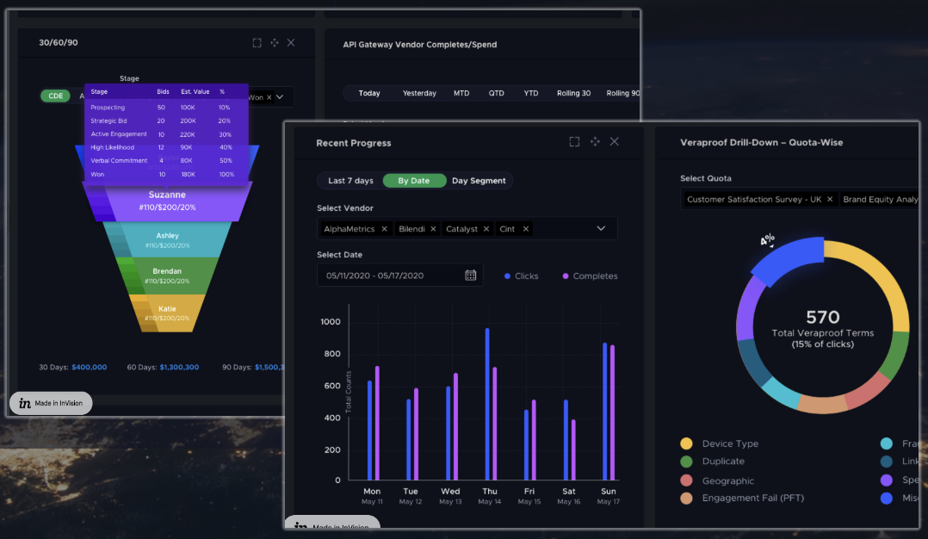Click the move icon on 30/60/90 panel
The image size is (928, 539).
[x=275, y=42]
